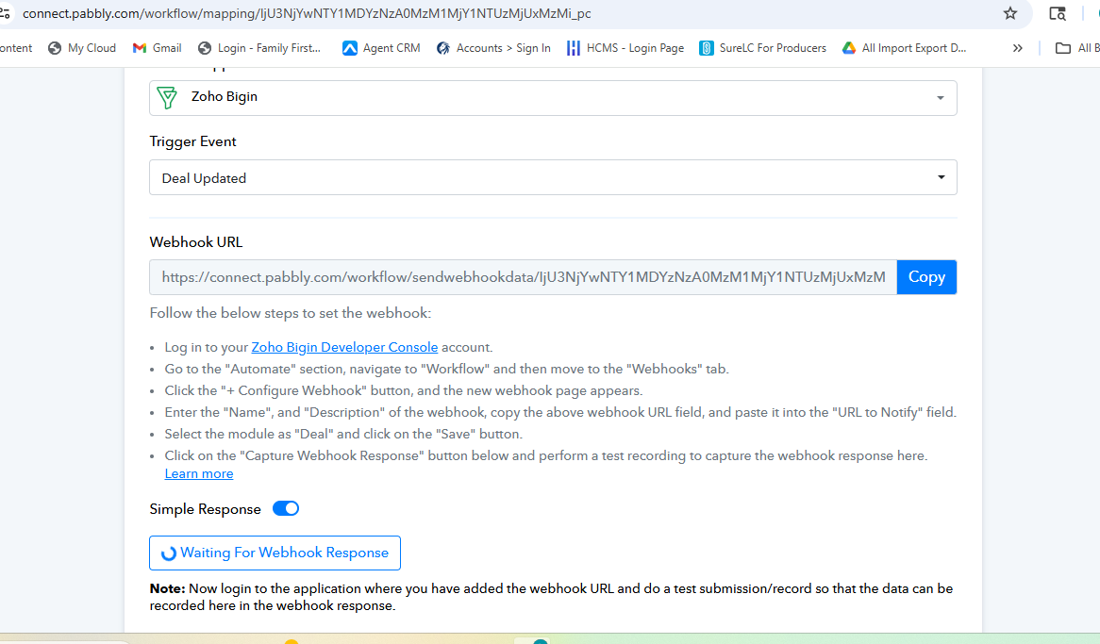
Task: Click the address bar URL
Action: point(307,13)
